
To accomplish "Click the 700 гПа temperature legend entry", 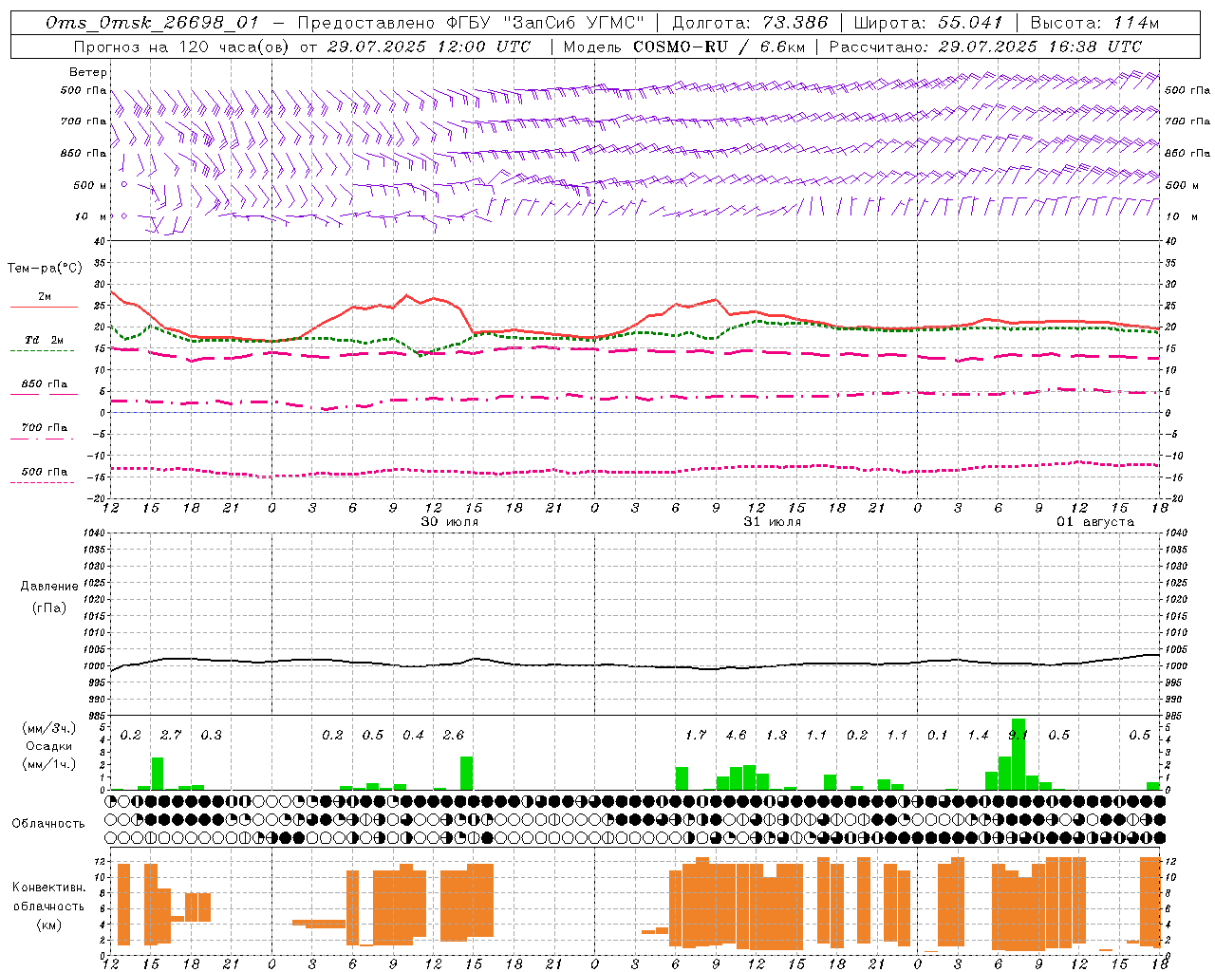I will [44, 427].
